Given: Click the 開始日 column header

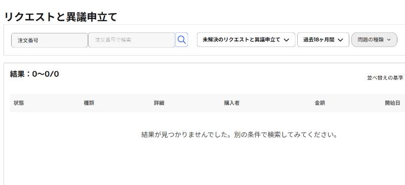Looking at the screenshot, I should point(393,103).
